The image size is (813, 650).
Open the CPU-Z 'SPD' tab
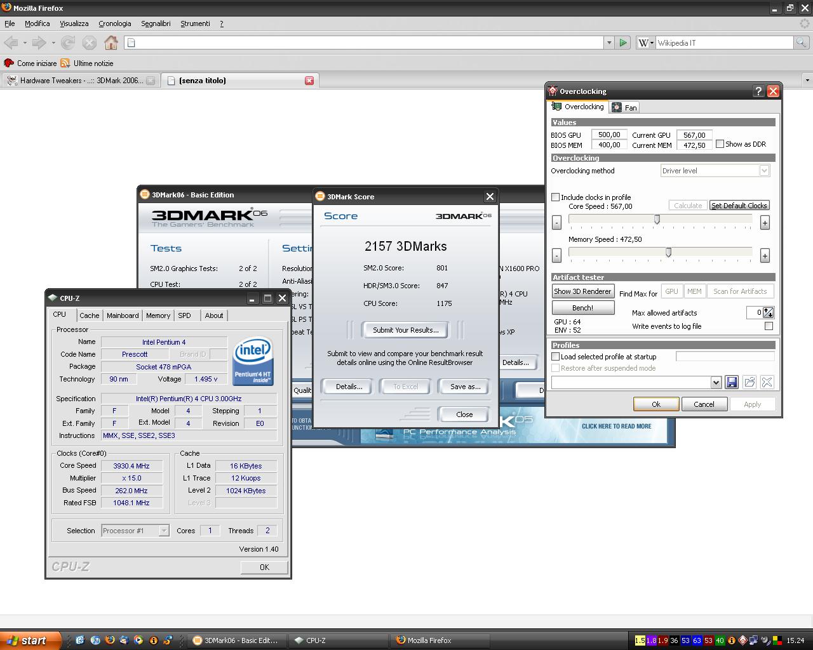pos(184,315)
